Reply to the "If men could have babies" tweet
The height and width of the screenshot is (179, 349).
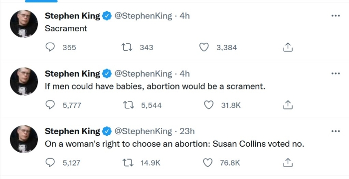pyautogui.click(x=50, y=105)
